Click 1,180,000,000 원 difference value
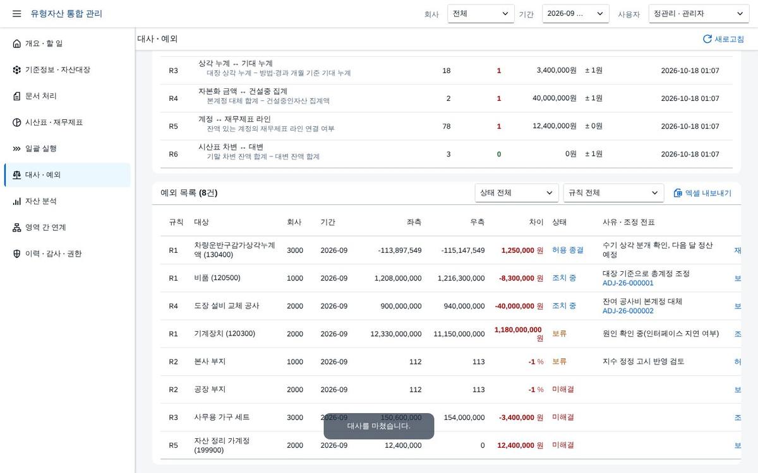The width and height of the screenshot is (758, 473). 519,334
